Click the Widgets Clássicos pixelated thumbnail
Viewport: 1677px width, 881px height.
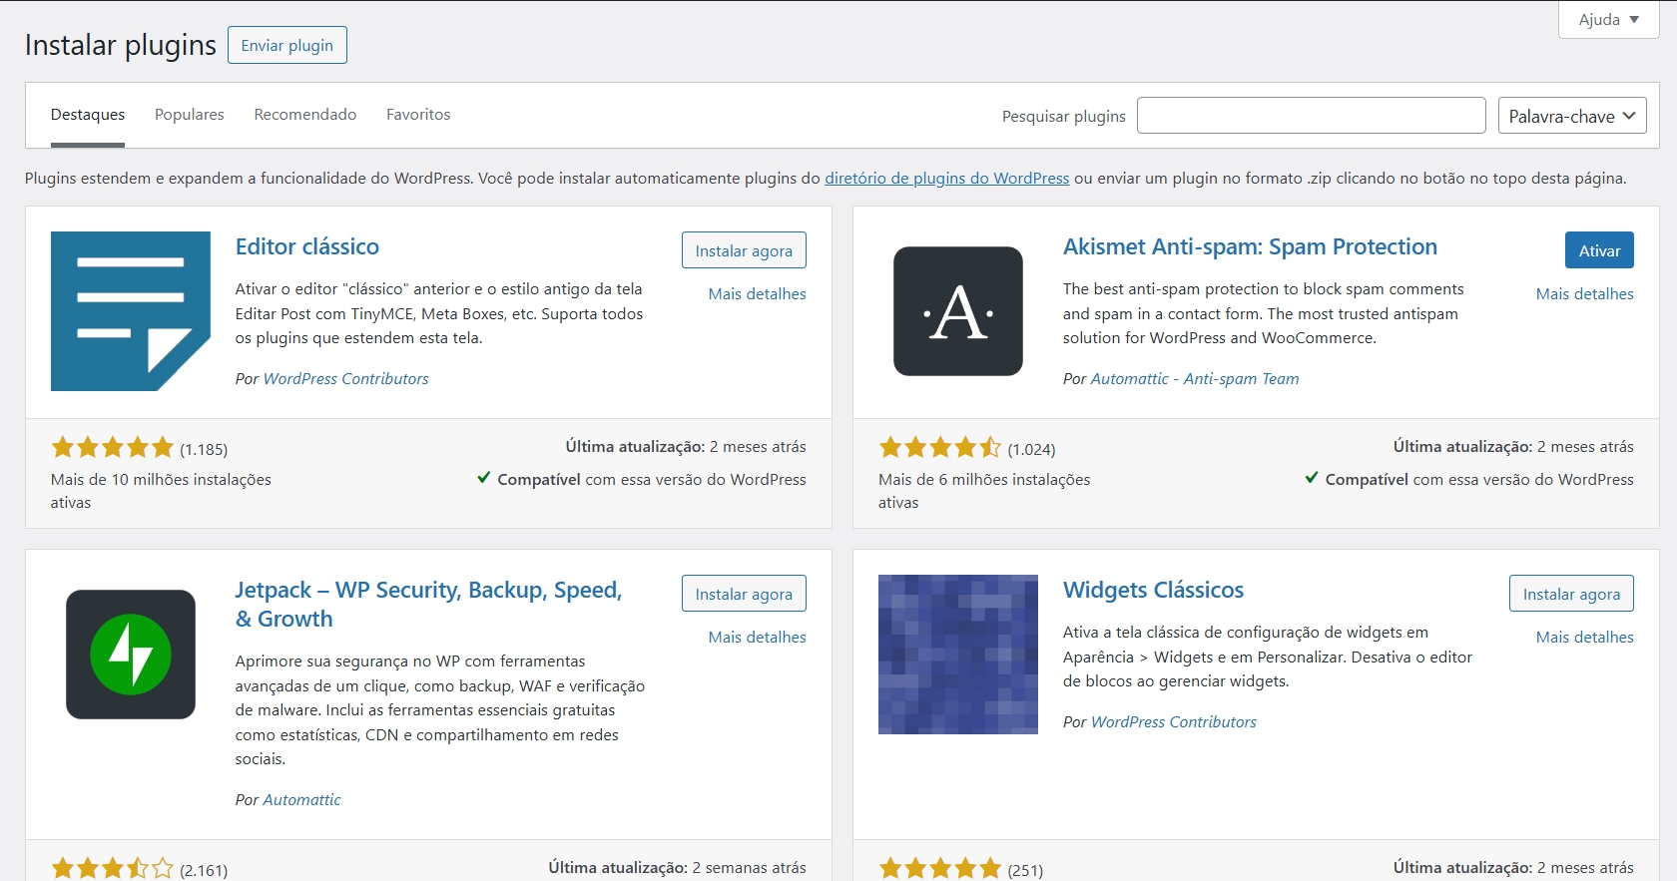(x=957, y=655)
